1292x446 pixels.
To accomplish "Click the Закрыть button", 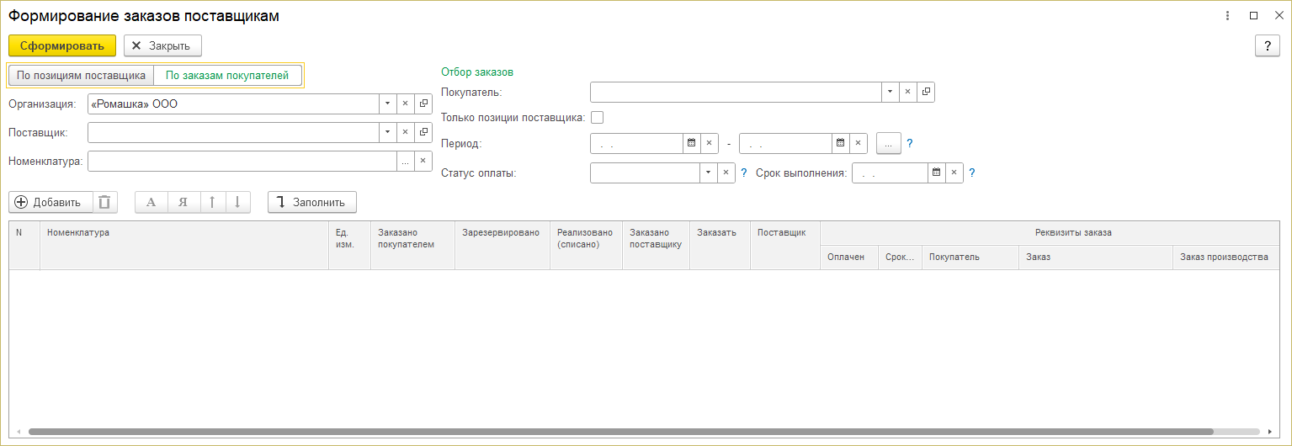I will point(162,45).
